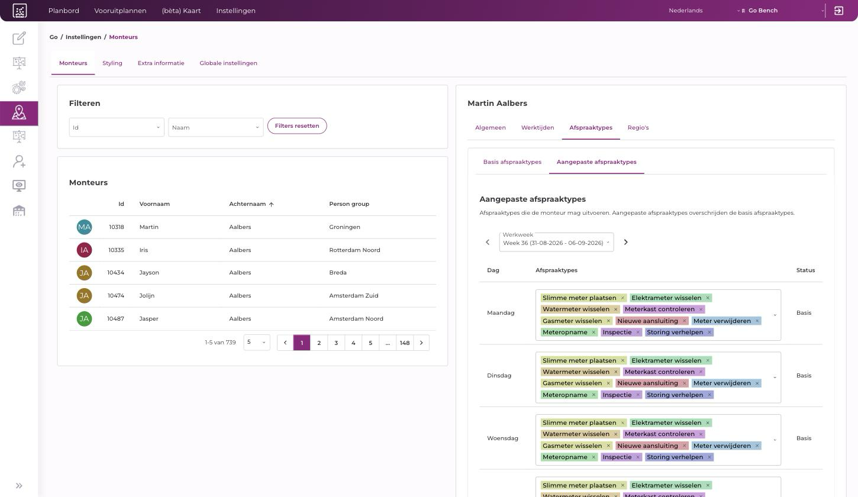
Task: Open the add person sidebar icon
Action: point(19,161)
